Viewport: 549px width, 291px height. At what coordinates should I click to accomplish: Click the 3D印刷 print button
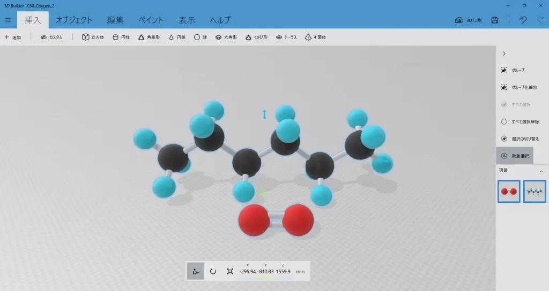point(468,20)
